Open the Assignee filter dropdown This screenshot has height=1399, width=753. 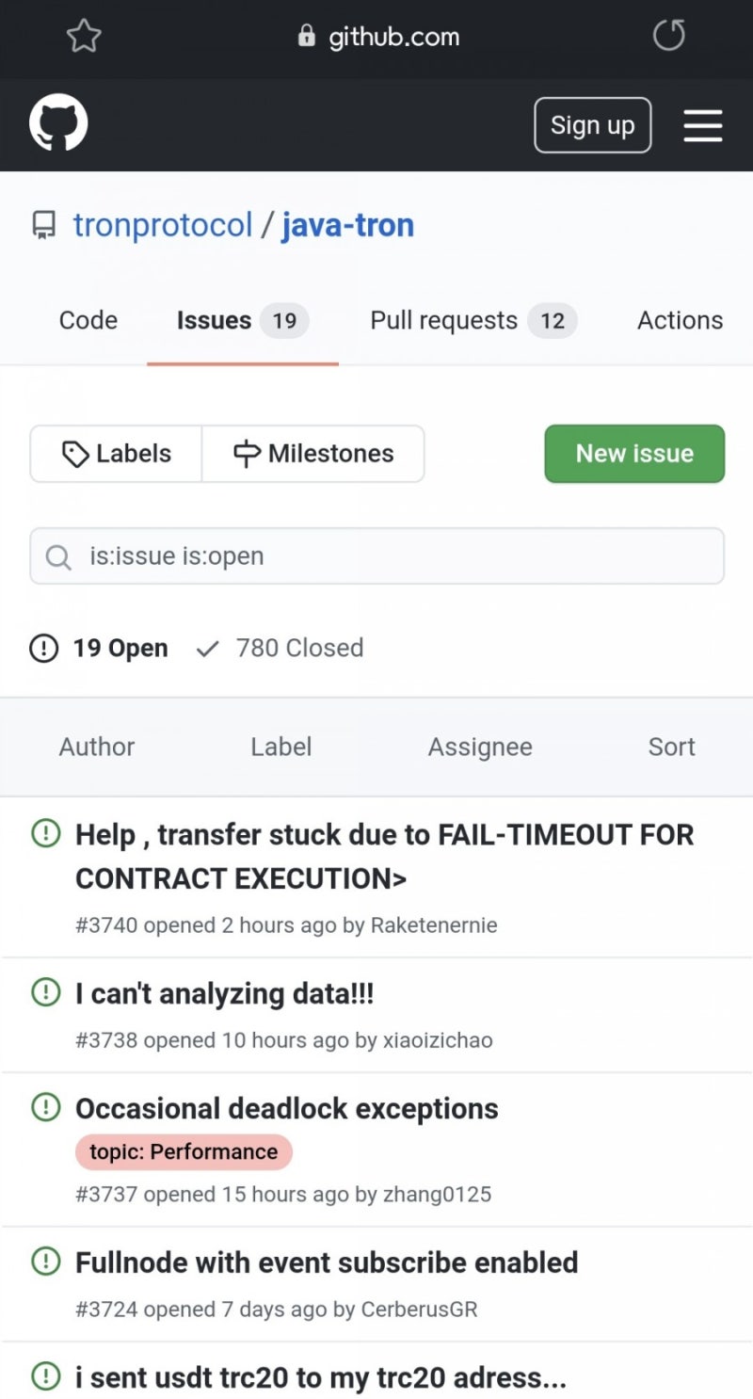click(x=480, y=747)
